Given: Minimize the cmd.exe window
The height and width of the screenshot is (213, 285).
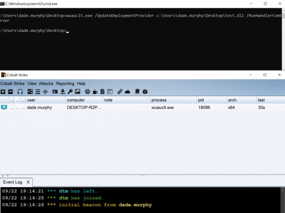Looking at the screenshot, I should (x=251, y=4).
